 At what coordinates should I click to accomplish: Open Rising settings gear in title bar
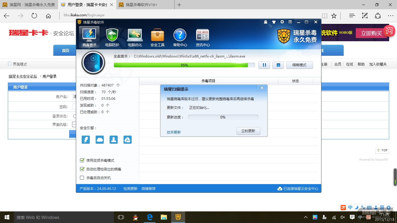(282, 22)
